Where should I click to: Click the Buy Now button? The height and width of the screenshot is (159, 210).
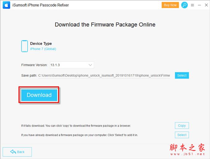tap(170, 5)
